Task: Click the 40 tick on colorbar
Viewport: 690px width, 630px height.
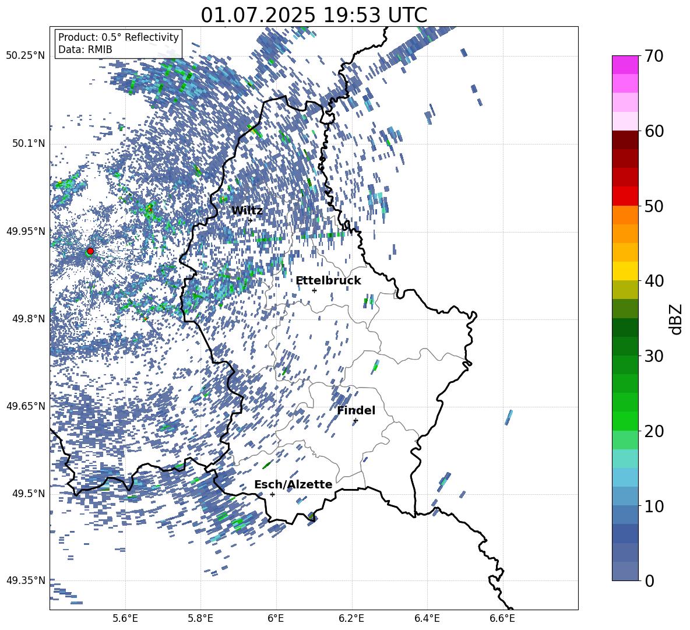Action: (x=653, y=281)
